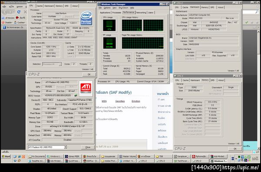Open ReadMe.txt from the taskbar
Viewport: 261px width, 172px height.
[37, 161]
